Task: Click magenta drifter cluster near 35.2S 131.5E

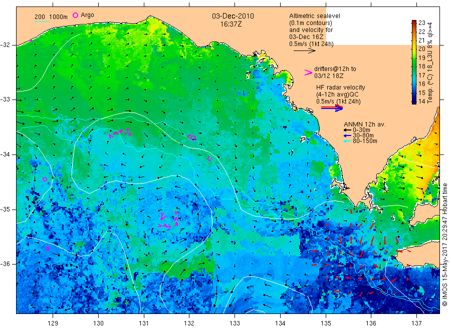Action: click(169, 220)
